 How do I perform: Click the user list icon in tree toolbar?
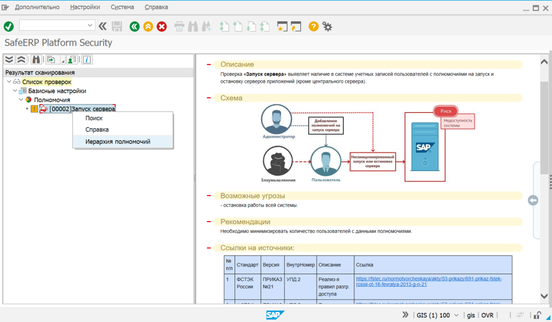72,59
